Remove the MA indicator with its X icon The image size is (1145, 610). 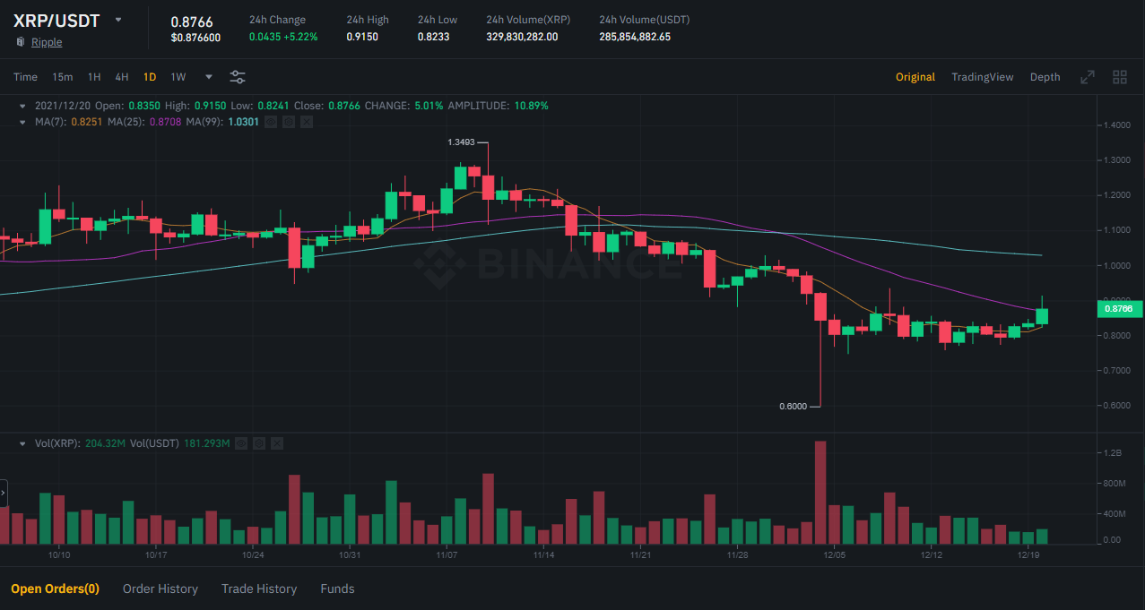point(307,121)
